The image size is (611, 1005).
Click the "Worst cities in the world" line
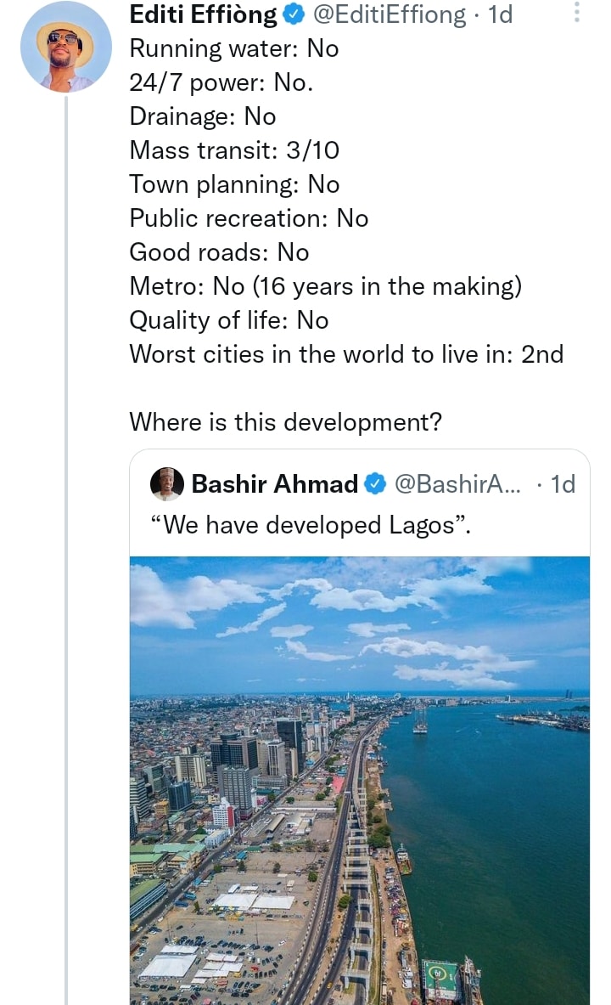345,354
